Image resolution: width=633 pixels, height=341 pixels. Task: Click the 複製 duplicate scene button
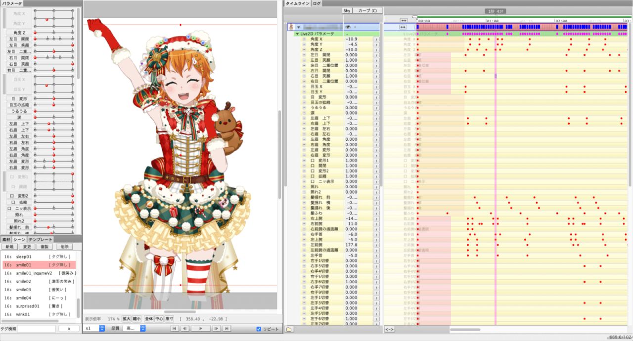click(45, 247)
